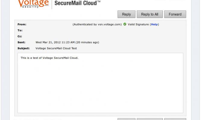The width and height of the screenshot is (202, 120).
Task: Click the bottom-left partially visible reply button
Action: (x=126, y=119)
